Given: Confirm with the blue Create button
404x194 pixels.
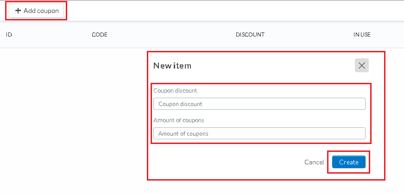Looking at the screenshot, I should pos(348,162).
